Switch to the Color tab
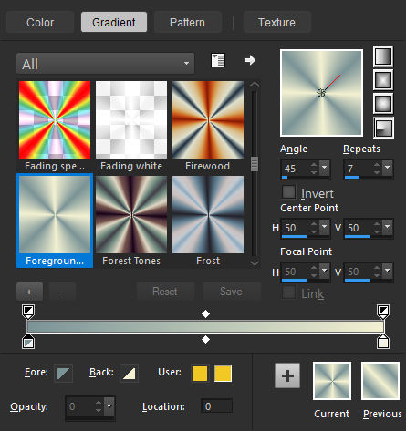 40,22
